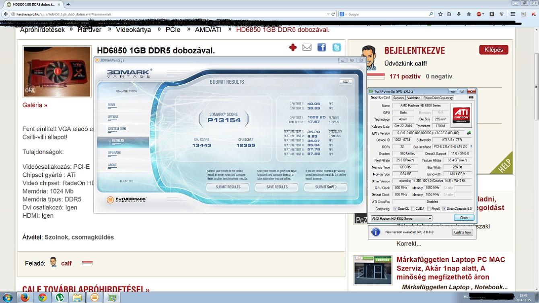Viewport: 539px width, 303px height.
Task: Open the PowerColor Giveaway tab
Action: click(x=438, y=98)
